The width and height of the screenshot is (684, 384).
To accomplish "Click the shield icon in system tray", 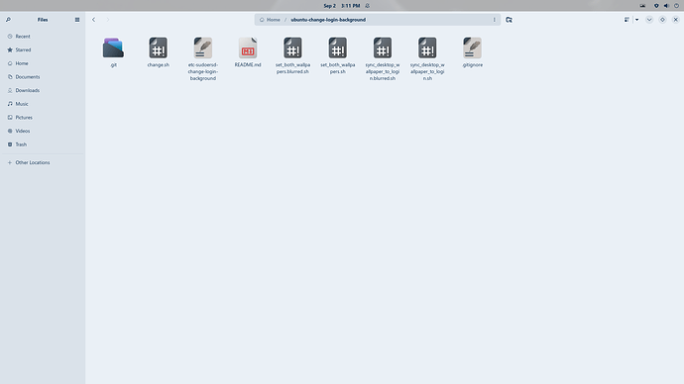I will click(656, 6).
